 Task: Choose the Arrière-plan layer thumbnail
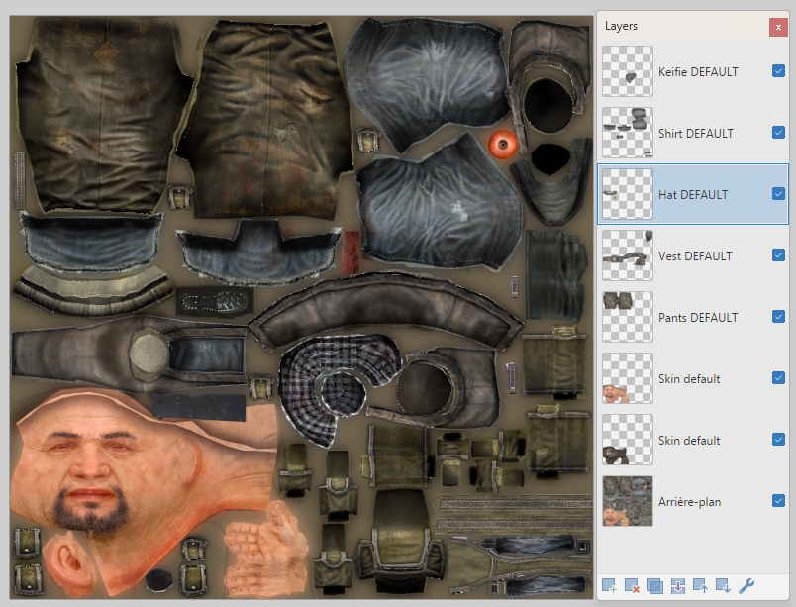coord(628,501)
